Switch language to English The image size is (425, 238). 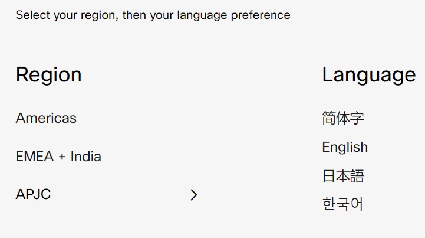[x=345, y=147]
